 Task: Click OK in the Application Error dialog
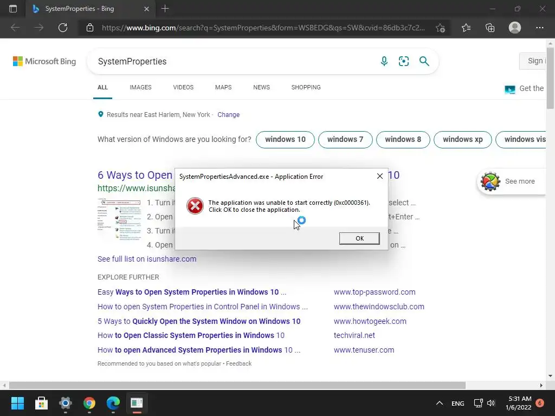(x=359, y=238)
